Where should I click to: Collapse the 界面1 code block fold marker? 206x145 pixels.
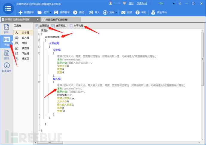pyautogui.click(x=39, y=34)
